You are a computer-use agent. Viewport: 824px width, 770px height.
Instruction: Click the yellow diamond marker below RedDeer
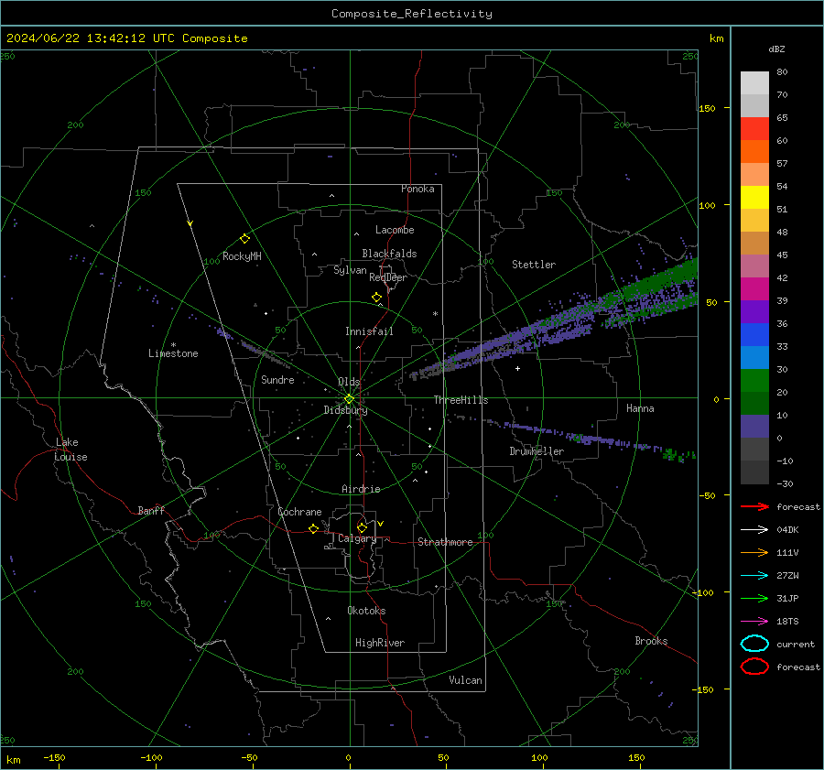click(377, 298)
